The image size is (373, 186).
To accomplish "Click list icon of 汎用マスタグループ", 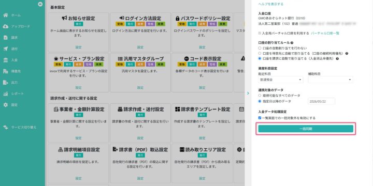I will (120, 59).
